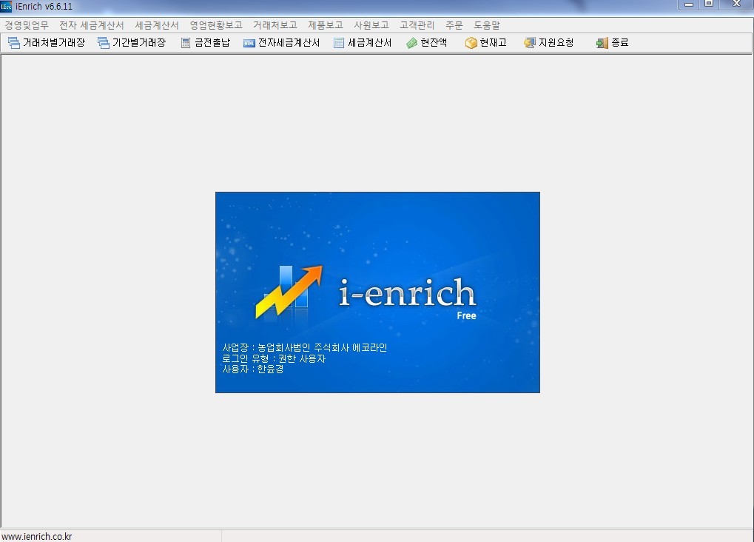Open the 고객관리 menu
Image resolution: width=754 pixels, height=542 pixels.
click(417, 25)
